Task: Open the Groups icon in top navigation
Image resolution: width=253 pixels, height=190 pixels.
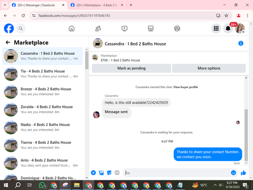Action: click(177, 28)
